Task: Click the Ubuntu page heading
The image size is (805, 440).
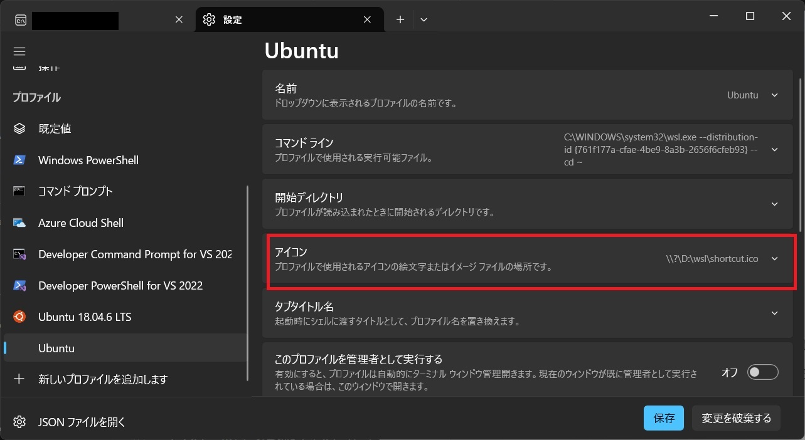Action: pyautogui.click(x=302, y=51)
